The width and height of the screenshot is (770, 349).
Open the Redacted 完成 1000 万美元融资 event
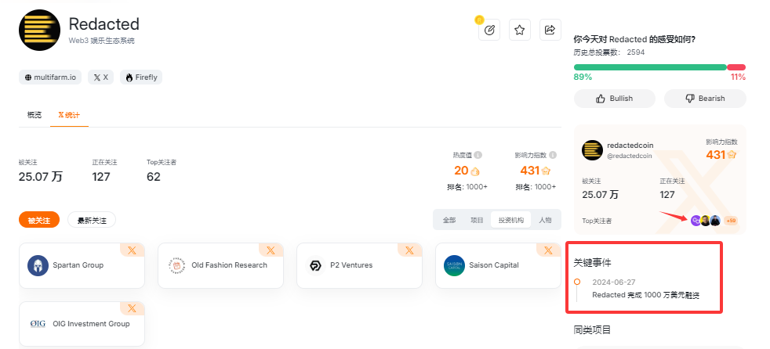(x=646, y=295)
